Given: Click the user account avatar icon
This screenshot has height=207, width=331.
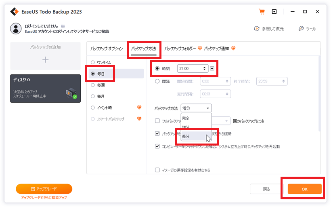Looking at the screenshot, I should 16,28.
